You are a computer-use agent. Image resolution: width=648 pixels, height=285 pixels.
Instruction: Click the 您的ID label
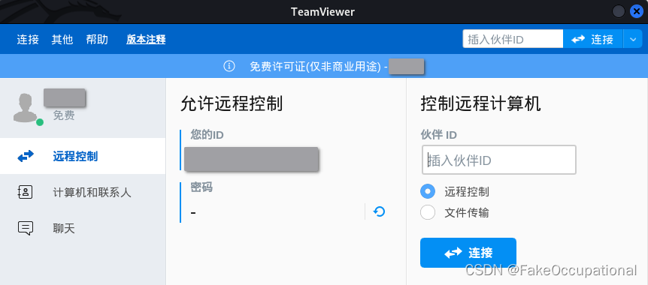tap(207, 134)
